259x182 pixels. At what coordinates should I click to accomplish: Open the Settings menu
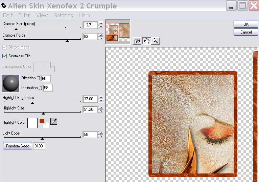click(x=63, y=15)
